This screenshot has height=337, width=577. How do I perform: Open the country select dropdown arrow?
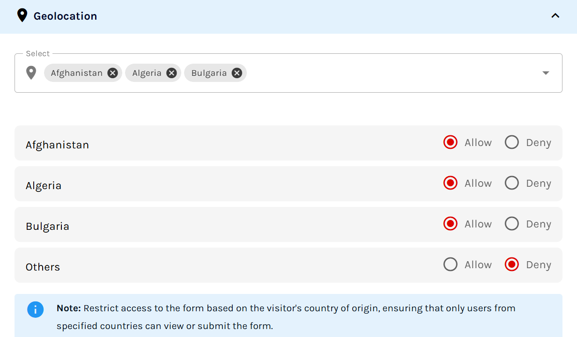point(546,73)
